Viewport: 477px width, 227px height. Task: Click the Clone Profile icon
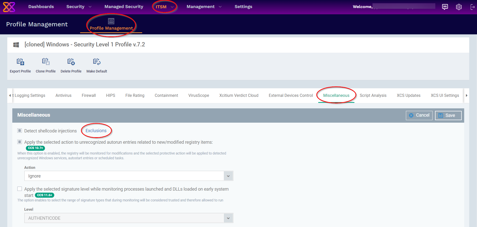46,62
